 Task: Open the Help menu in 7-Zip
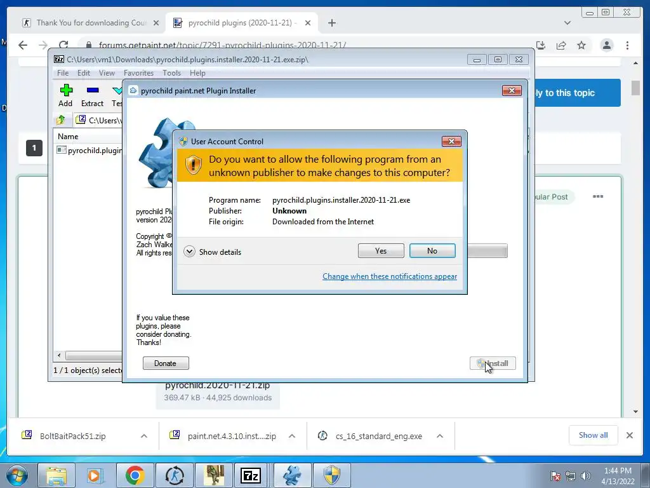pos(197,73)
